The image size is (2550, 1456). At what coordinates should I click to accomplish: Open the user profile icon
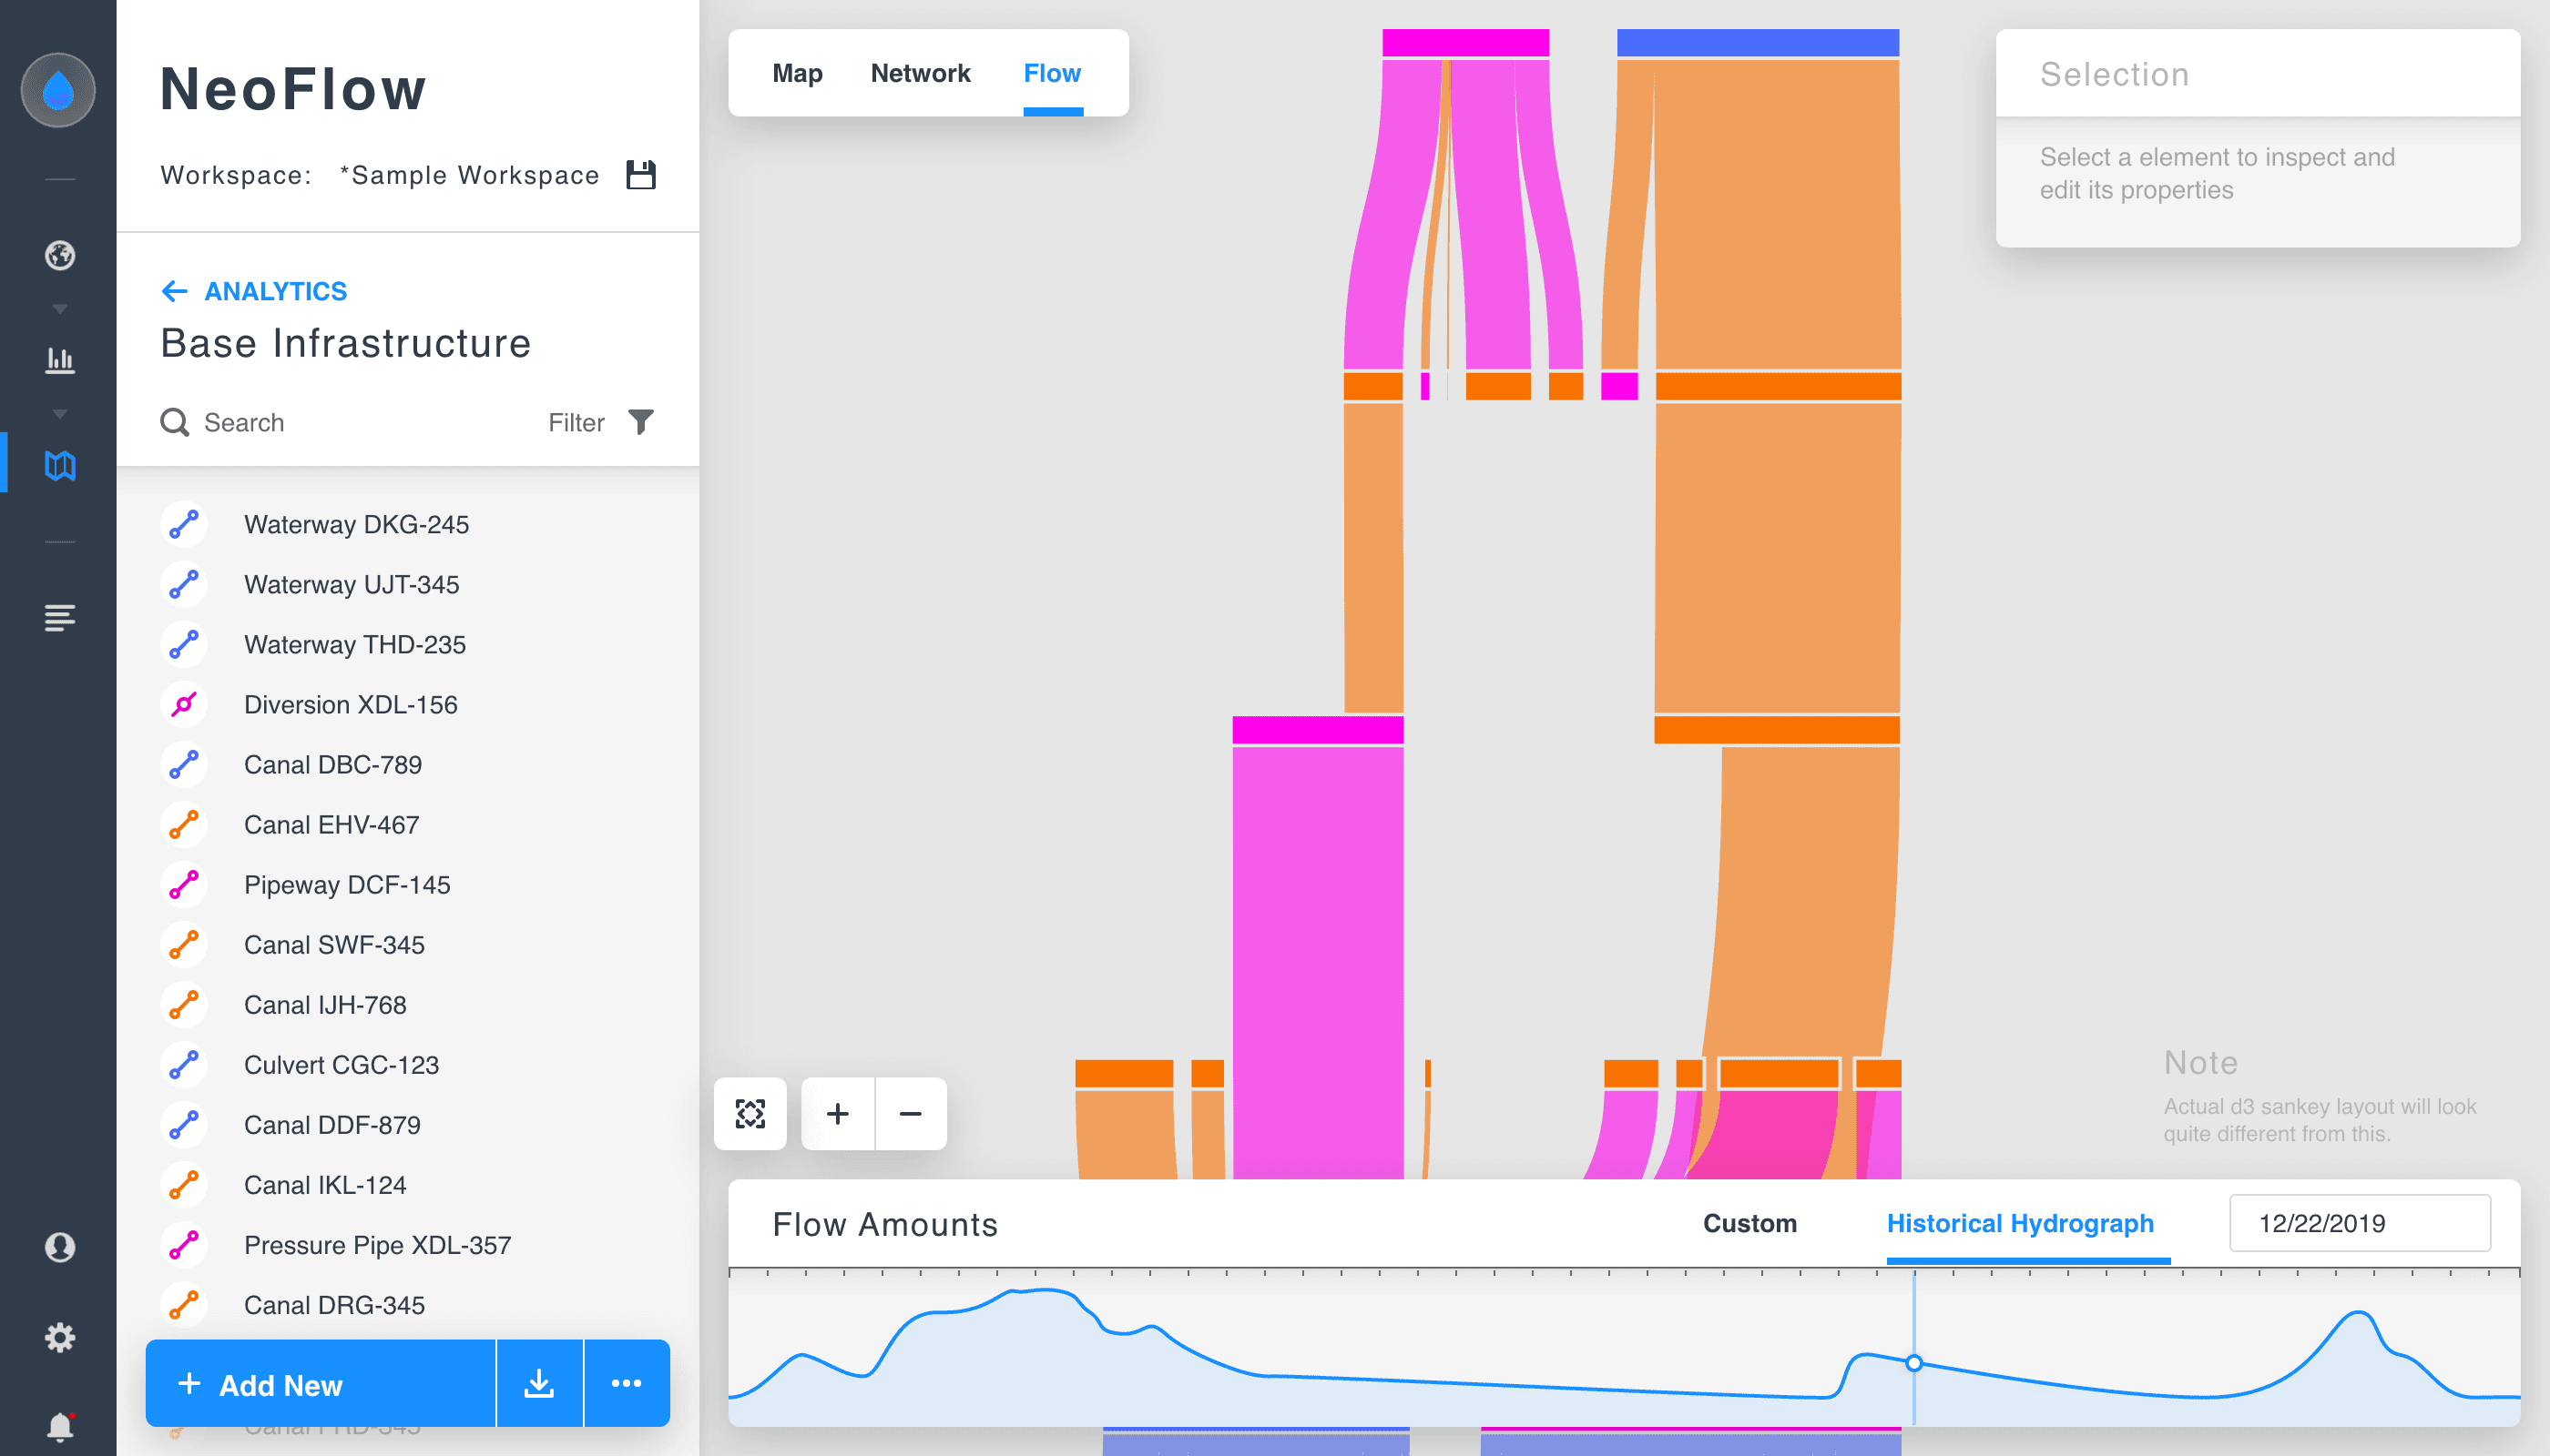tap(60, 1247)
